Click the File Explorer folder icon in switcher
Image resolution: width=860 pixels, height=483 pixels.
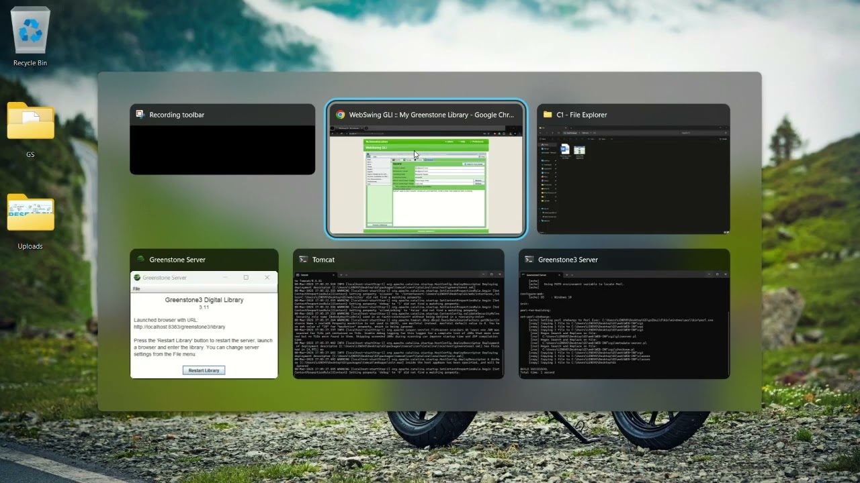(x=548, y=115)
